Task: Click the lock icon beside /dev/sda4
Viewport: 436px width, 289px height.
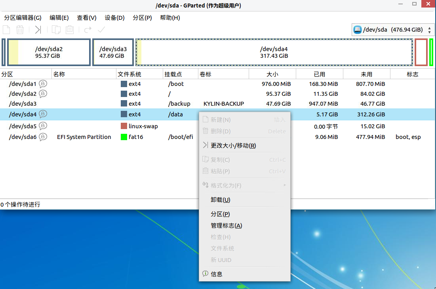Action: click(x=43, y=114)
